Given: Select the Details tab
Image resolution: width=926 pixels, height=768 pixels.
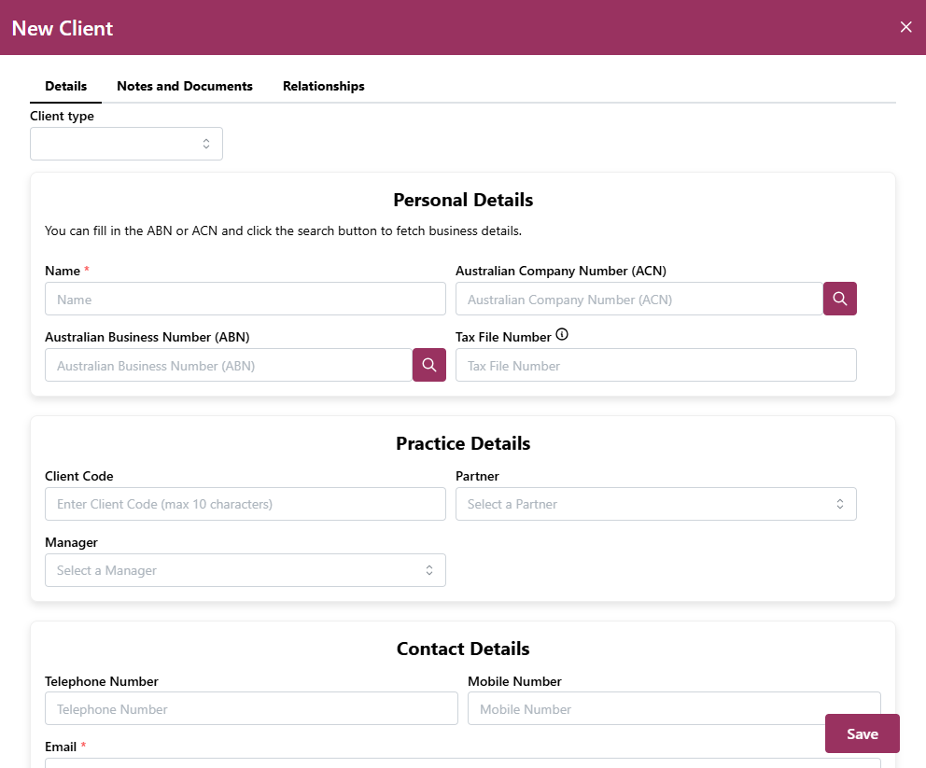Looking at the screenshot, I should pyautogui.click(x=65, y=86).
